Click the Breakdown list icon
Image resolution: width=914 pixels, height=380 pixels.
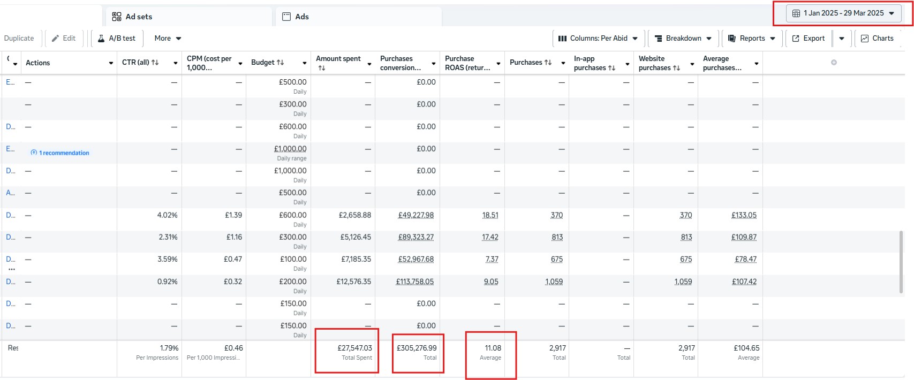[x=659, y=39]
